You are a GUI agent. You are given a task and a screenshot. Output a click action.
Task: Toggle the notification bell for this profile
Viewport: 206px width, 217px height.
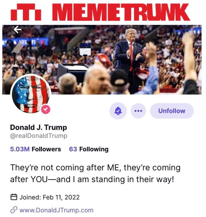click(x=118, y=111)
